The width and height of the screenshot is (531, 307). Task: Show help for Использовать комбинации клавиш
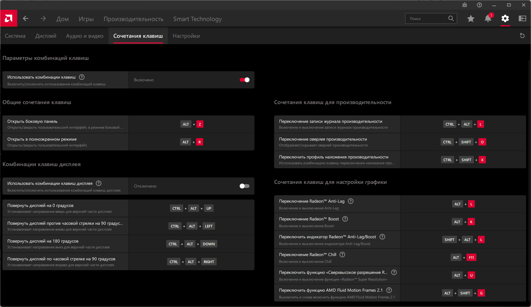click(82, 77)
